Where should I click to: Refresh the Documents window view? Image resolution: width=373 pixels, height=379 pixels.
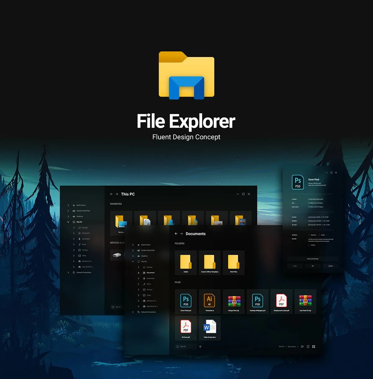coord(302,346)
